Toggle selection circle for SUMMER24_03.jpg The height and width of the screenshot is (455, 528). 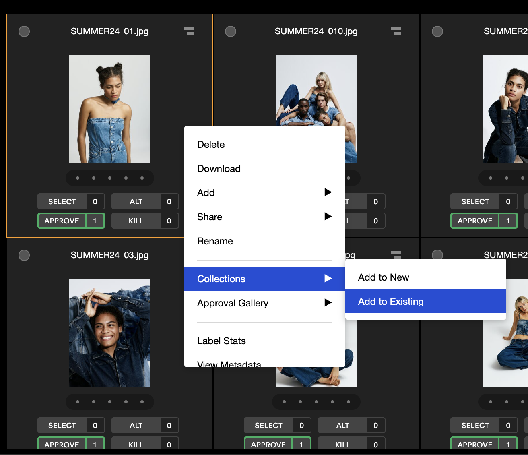tap(24, 255)
